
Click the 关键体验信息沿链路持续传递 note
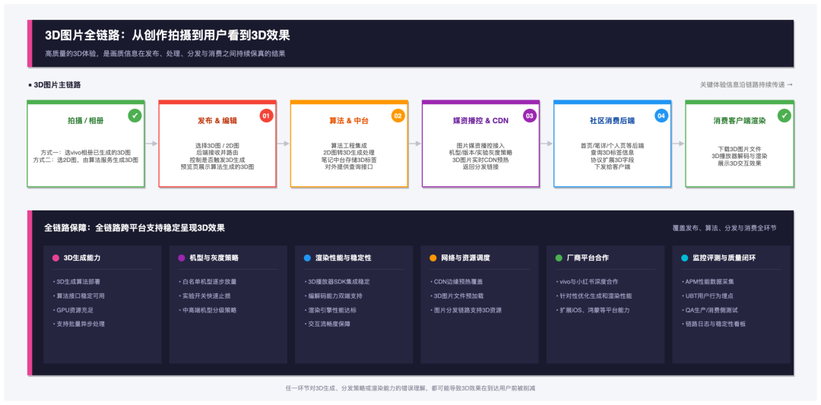(747, 85)
